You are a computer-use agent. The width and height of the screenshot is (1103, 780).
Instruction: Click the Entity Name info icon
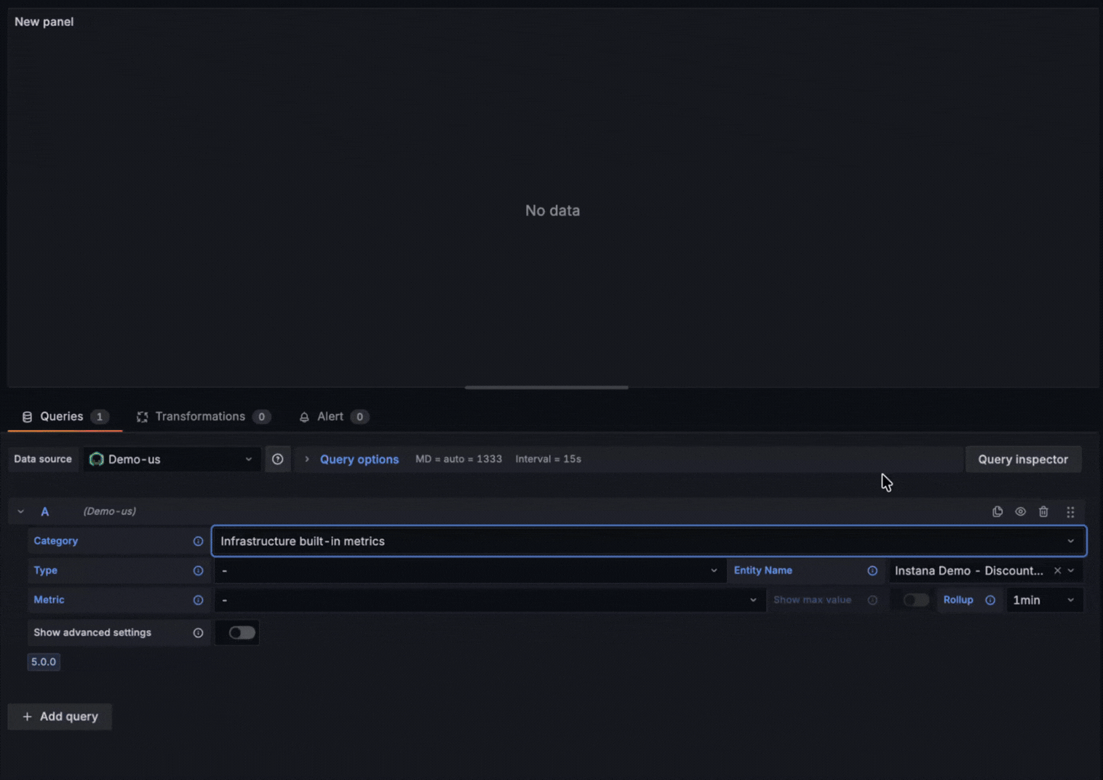pyautogui.click(x=872, y=570)
